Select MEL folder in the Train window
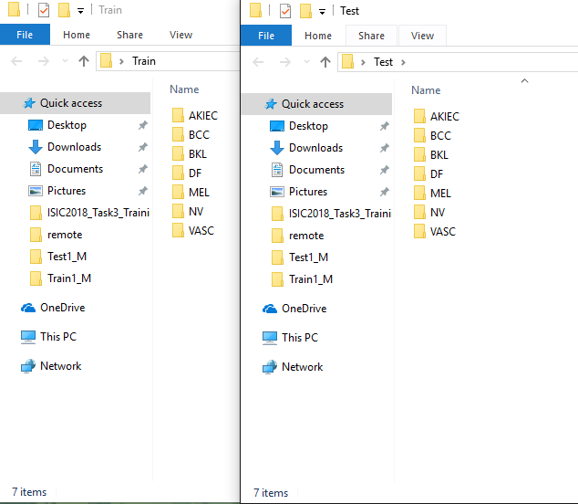Screen dimensions: 578x504 click(x=191, y=193)
